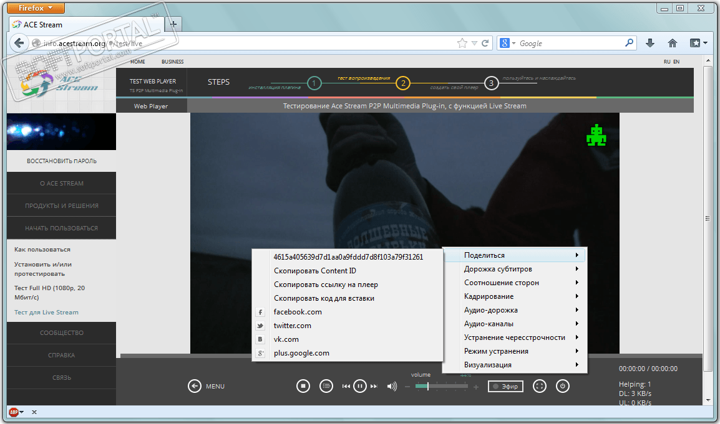The width and height of the screenshot is (720, 424).
Task: Click step 1 circle in STEPS
Action: pyautogui.click(x=314, y=83)
